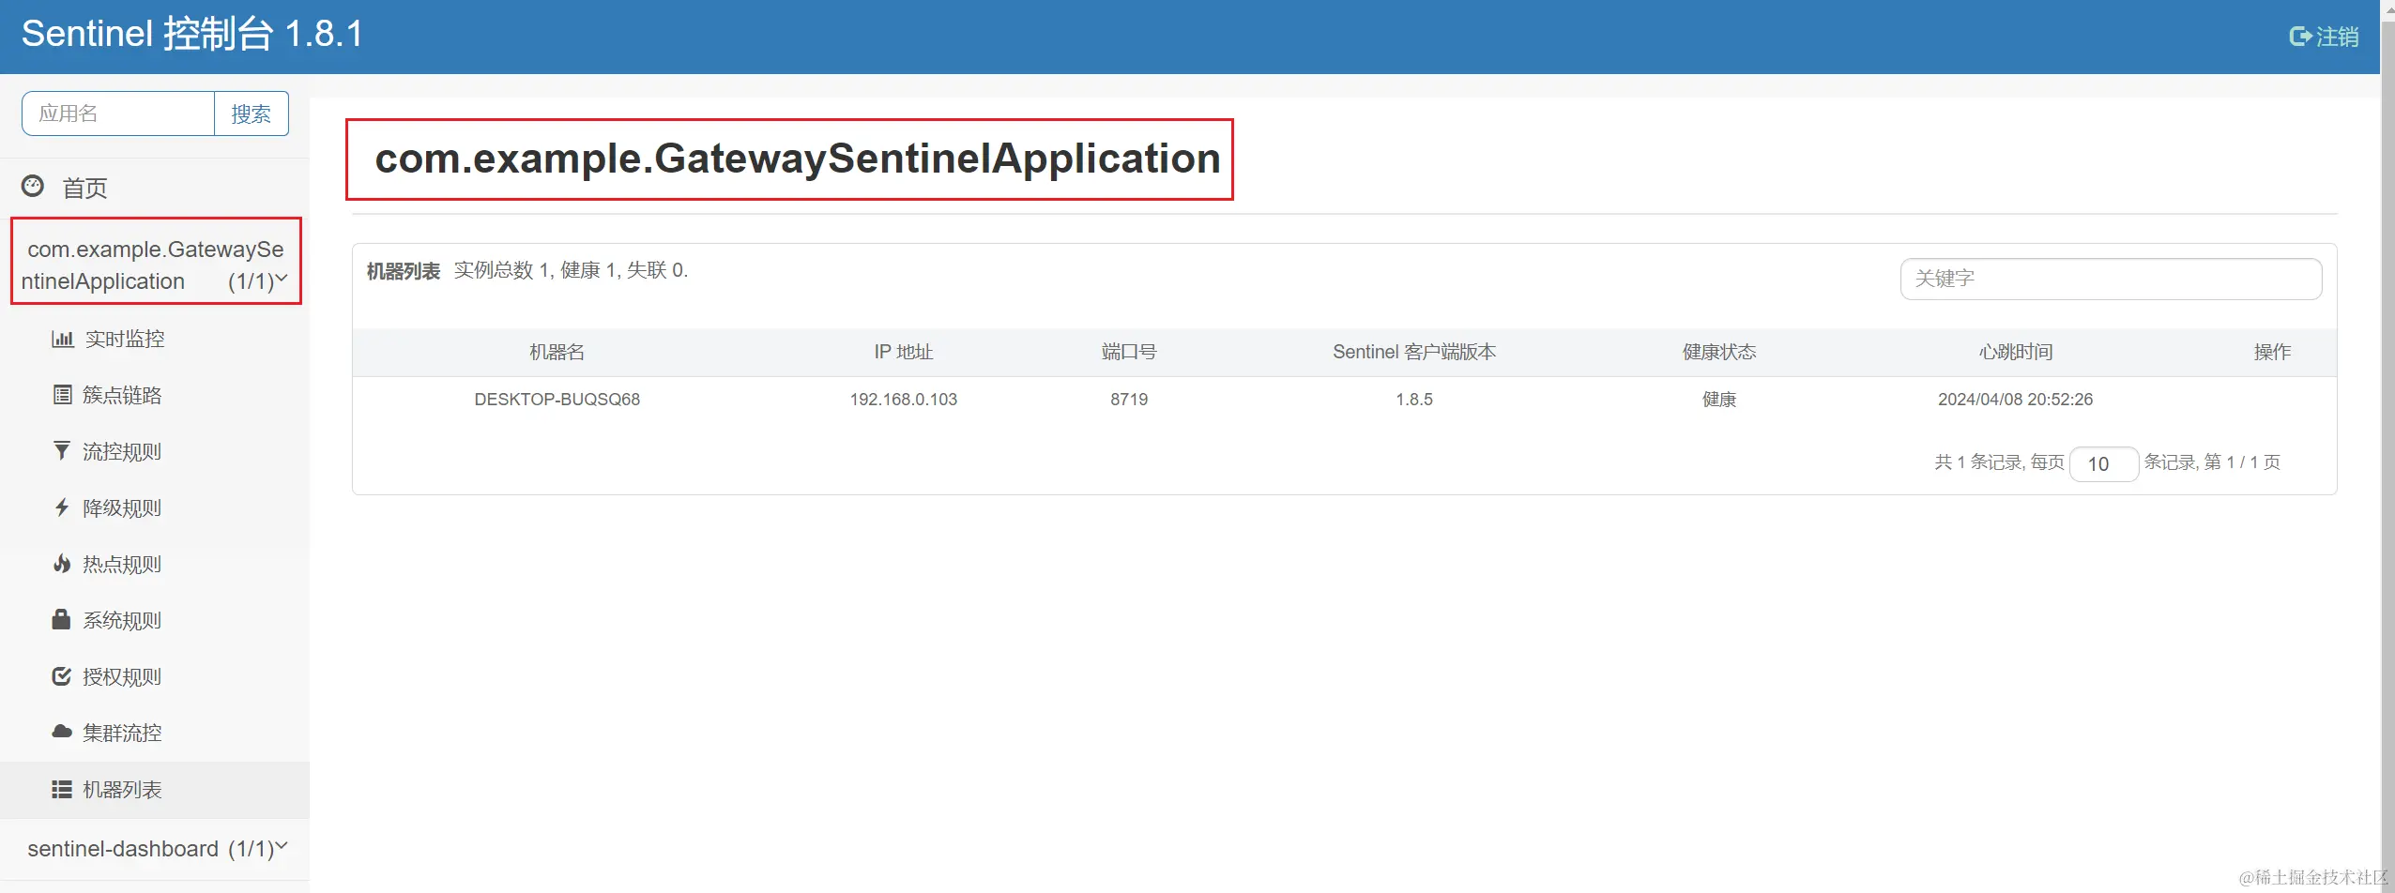Select the 流控规则 filter funnel icon
Screen dimensions: 2395x893
[x=62, y=451]
